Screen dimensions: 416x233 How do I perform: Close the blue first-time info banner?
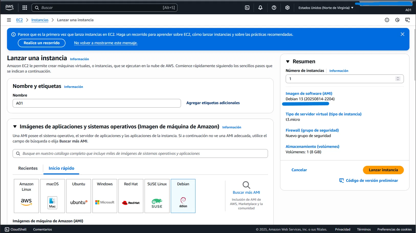(x=402, y=34)
